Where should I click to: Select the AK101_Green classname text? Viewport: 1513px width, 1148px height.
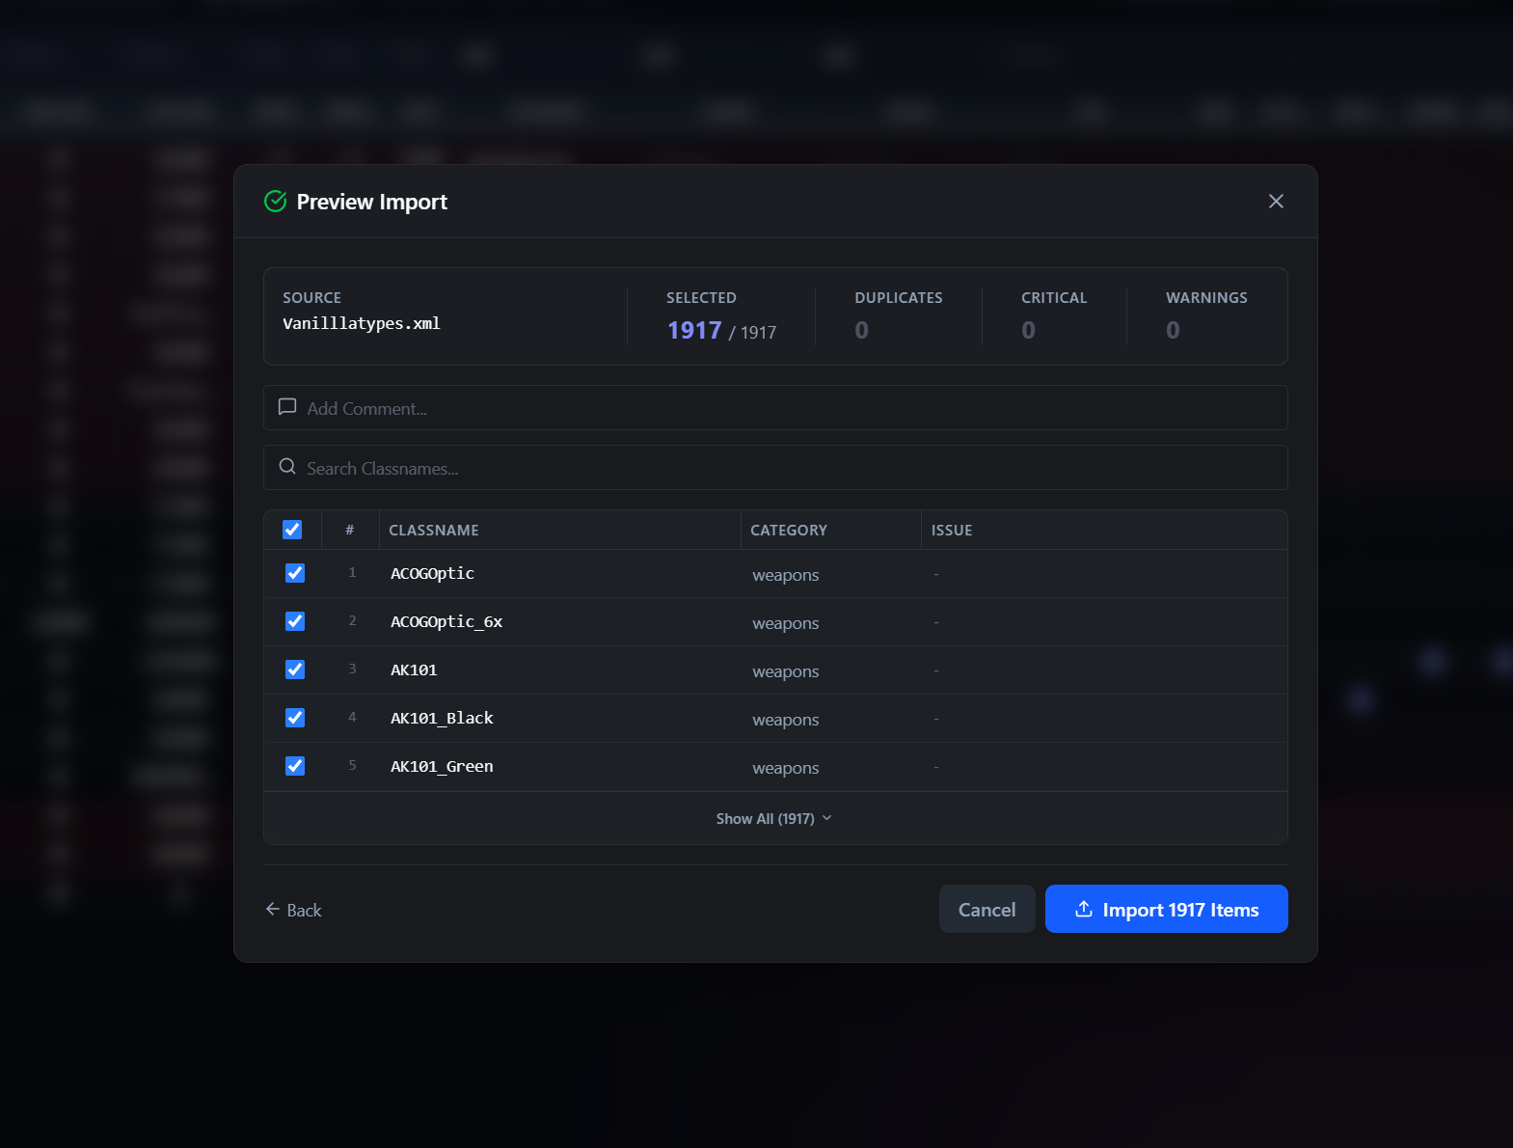[442, 767]
